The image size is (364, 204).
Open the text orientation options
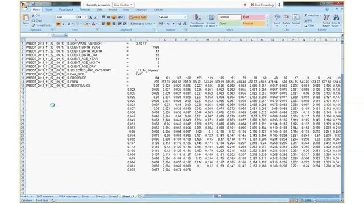click(x=121, y=18)
